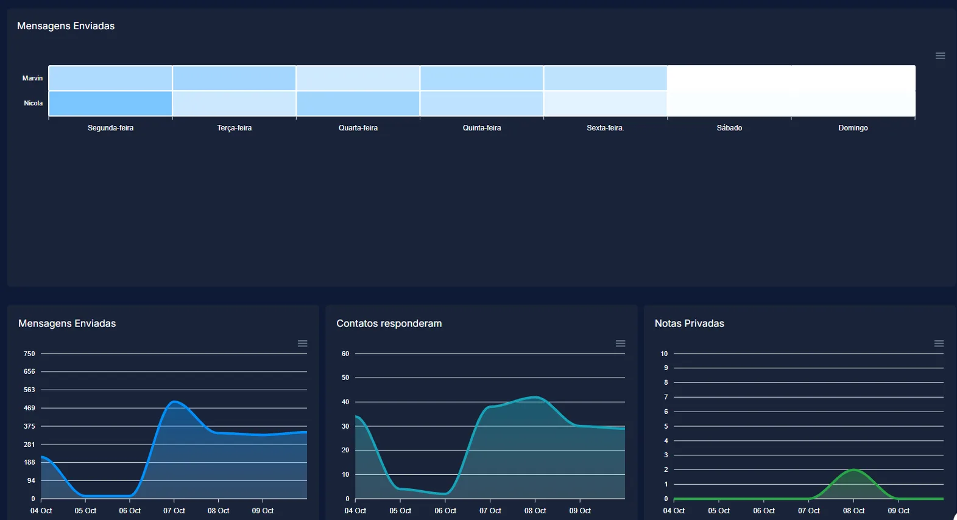The image size is (957, 520).
Task: Click the 6 value on Notas Privadas axis
Action: [x=666, y=412]
